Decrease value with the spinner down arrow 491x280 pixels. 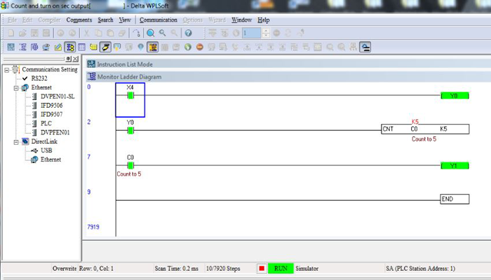(x=266, y=35)
